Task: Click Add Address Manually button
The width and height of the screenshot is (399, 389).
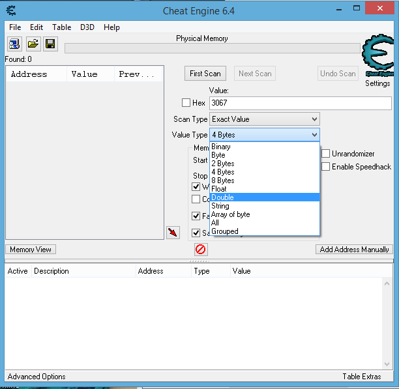Action: [354, 250]
